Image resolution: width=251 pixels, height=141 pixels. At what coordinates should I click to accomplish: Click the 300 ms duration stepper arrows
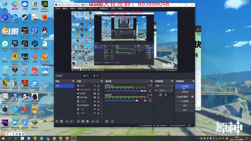point(171,91)
